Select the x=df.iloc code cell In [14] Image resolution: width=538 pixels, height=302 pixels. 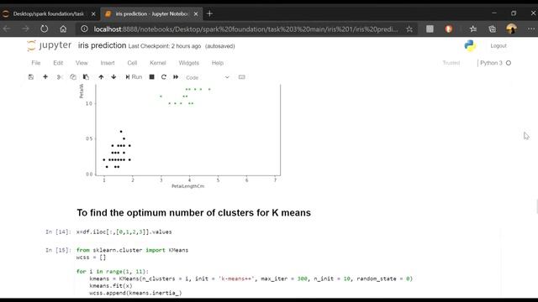287,232
